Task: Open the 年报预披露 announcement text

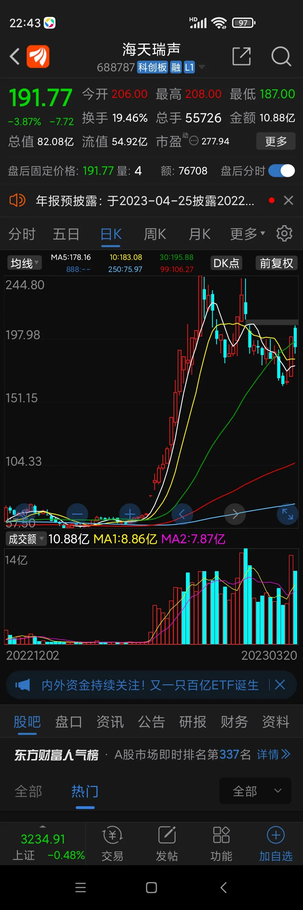Action: (x=145, y=201)
